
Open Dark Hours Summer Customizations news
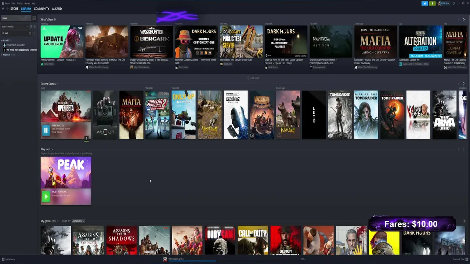pyautogui.click(x=196, y=41)
